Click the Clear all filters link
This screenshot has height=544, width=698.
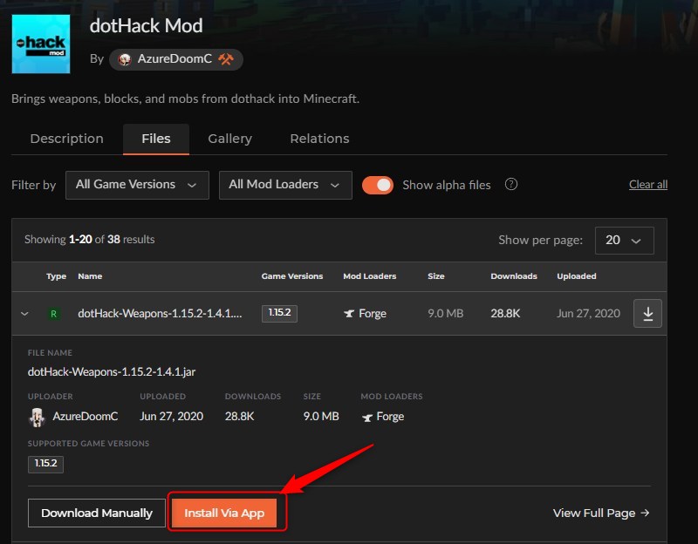647,185
